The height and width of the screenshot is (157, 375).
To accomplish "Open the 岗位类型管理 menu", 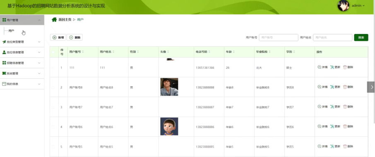I will (x=22, y=42).
